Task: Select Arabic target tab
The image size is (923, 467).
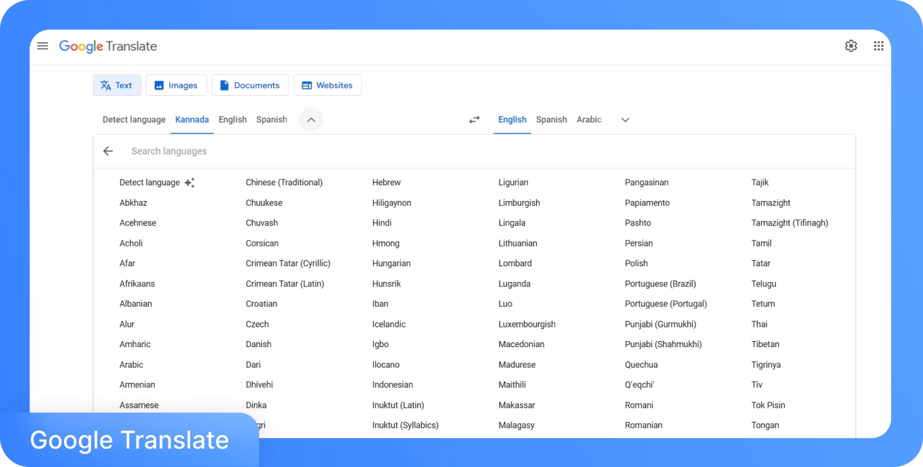Action: coord(589,120)
